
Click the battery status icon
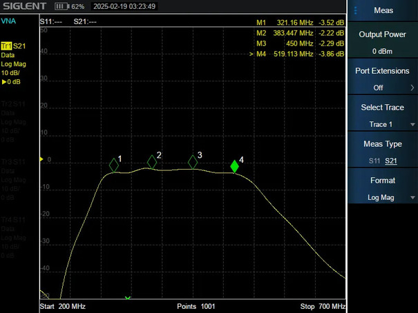click(x=62, y=6)
